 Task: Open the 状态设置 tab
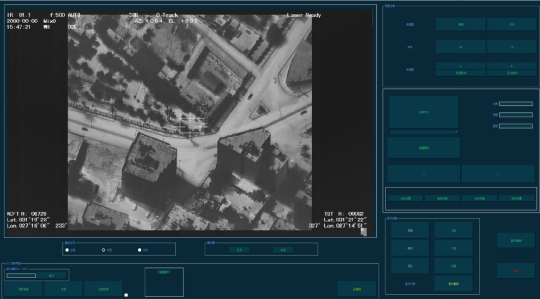[x=405, y=199]
